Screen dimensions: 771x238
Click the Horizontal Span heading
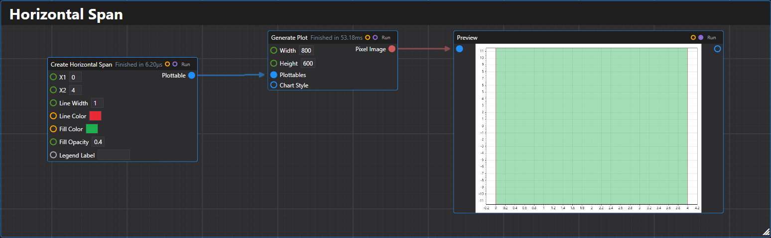pos(66,14)
